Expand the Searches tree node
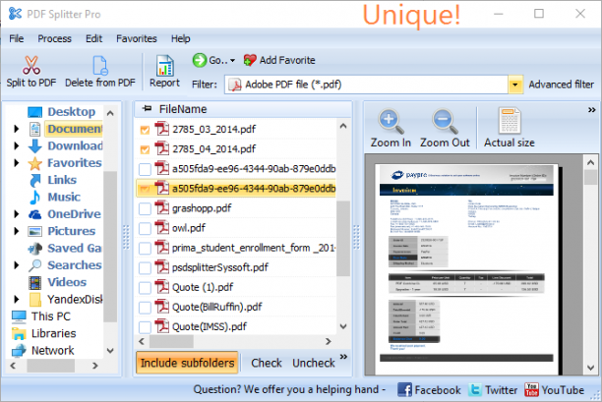This screenshot has width=602, height=402. 16,265
